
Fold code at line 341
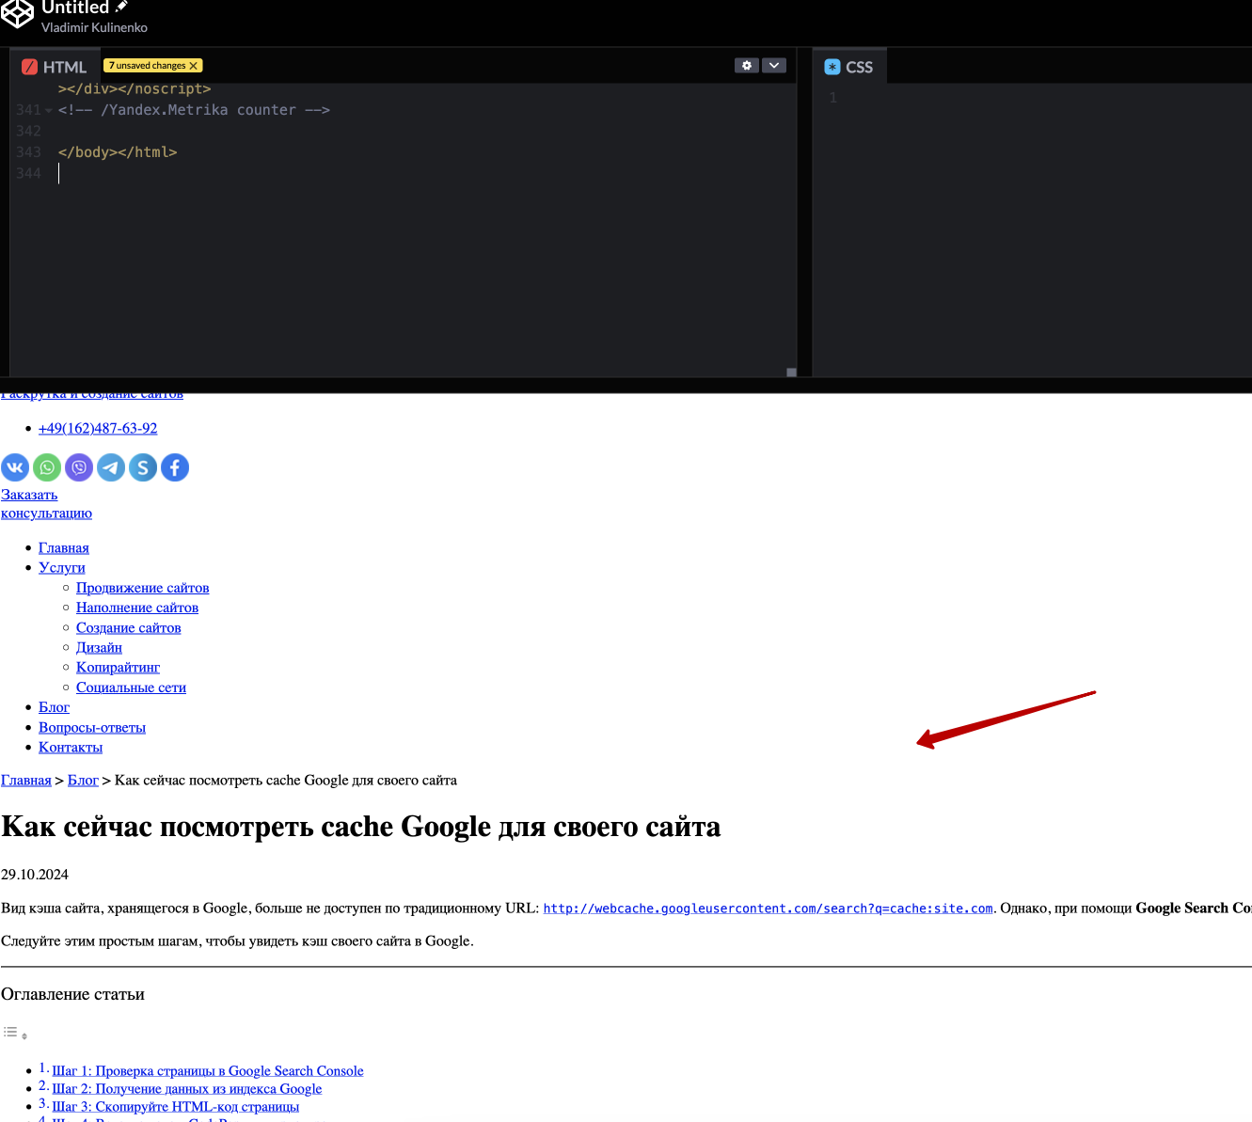(x=49, y=111)
